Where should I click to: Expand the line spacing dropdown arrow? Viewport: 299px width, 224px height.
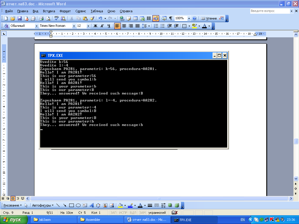pos(149,26)
